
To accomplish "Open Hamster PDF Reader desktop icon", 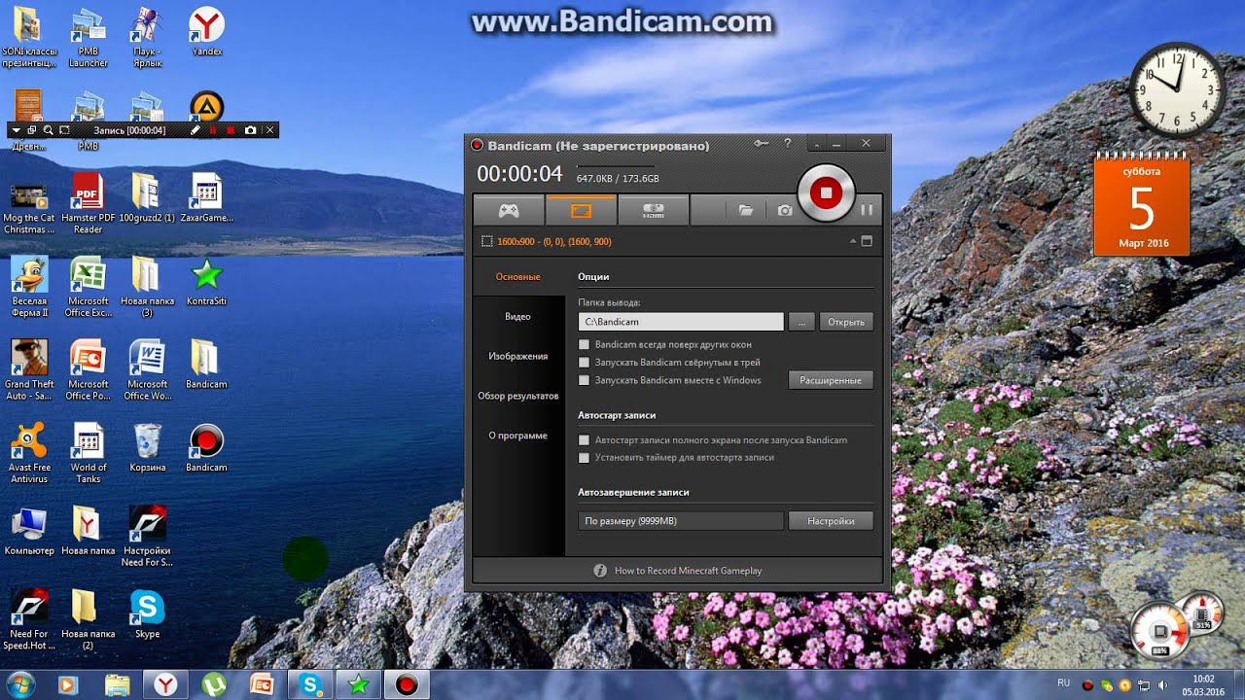I will [88, 203].
